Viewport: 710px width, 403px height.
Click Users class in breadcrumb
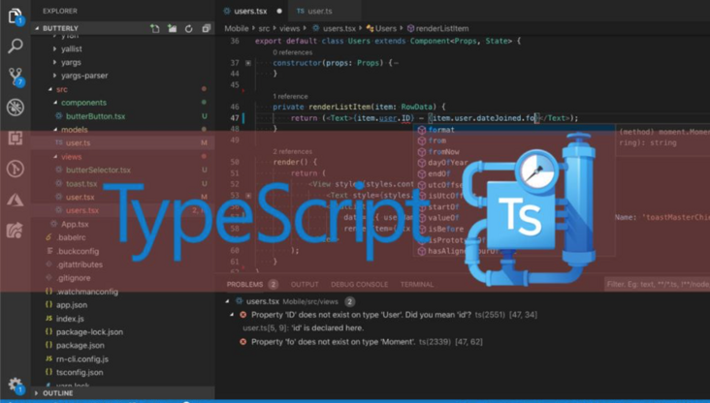tap(385, 28)
